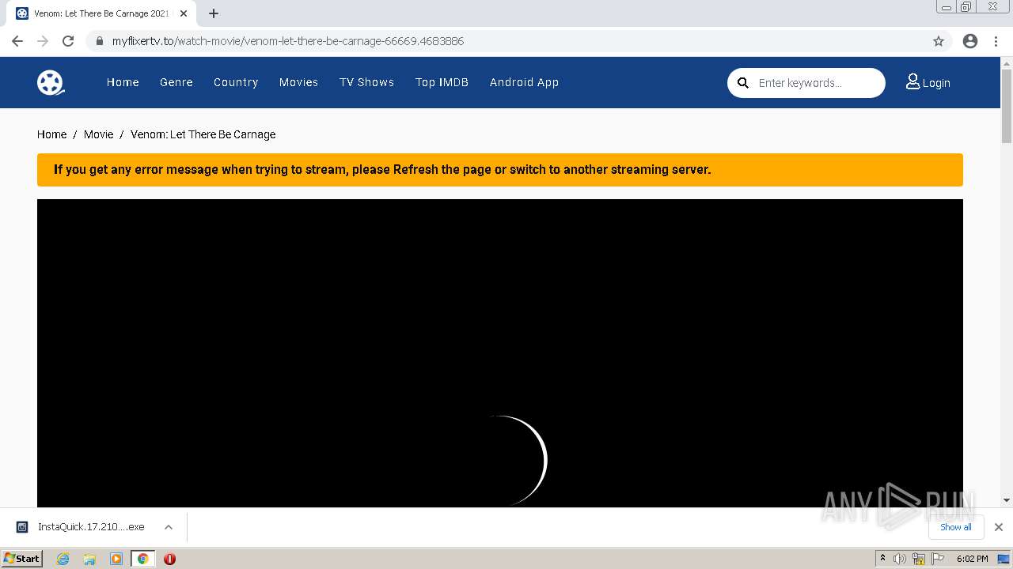Open Chrome three-dot menu
The image size is (1013, 569).
pos(996,41)
